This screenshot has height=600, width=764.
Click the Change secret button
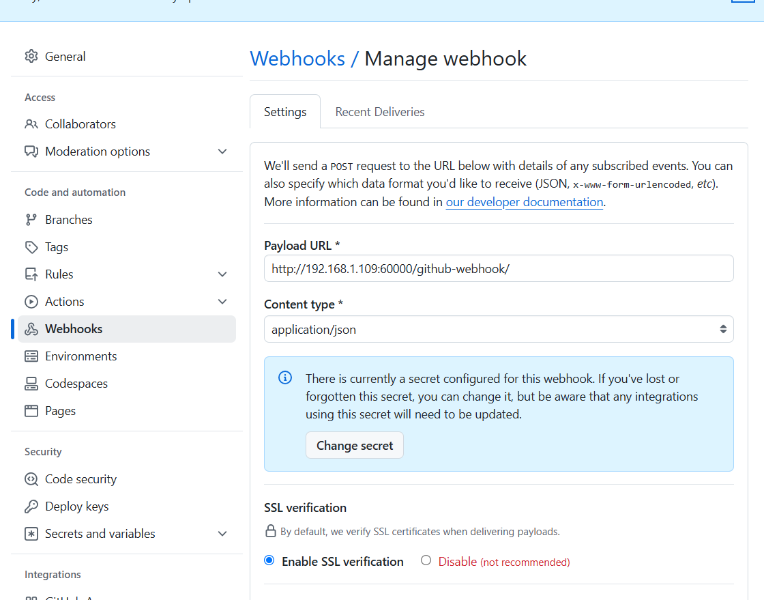[354, 445]
